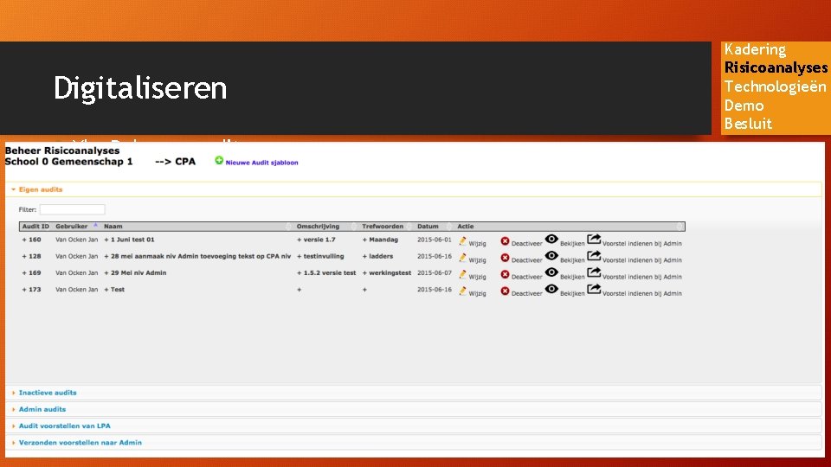Click Wijzig text for audit 160
Viewport: 831px width, 467px height.
(477, 244)
